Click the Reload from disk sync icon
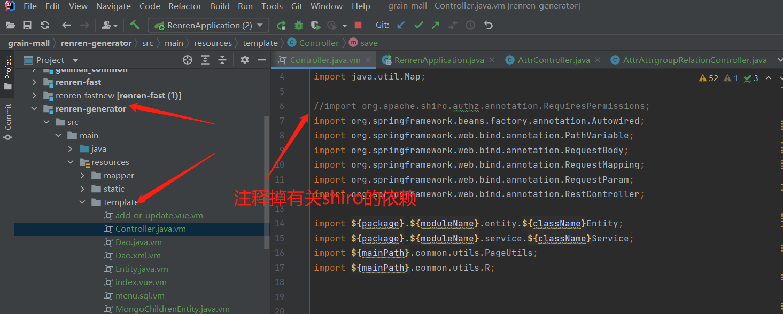The height and width of the screenshot is (314, 783). pyautogui.click(x=45, y=25)
